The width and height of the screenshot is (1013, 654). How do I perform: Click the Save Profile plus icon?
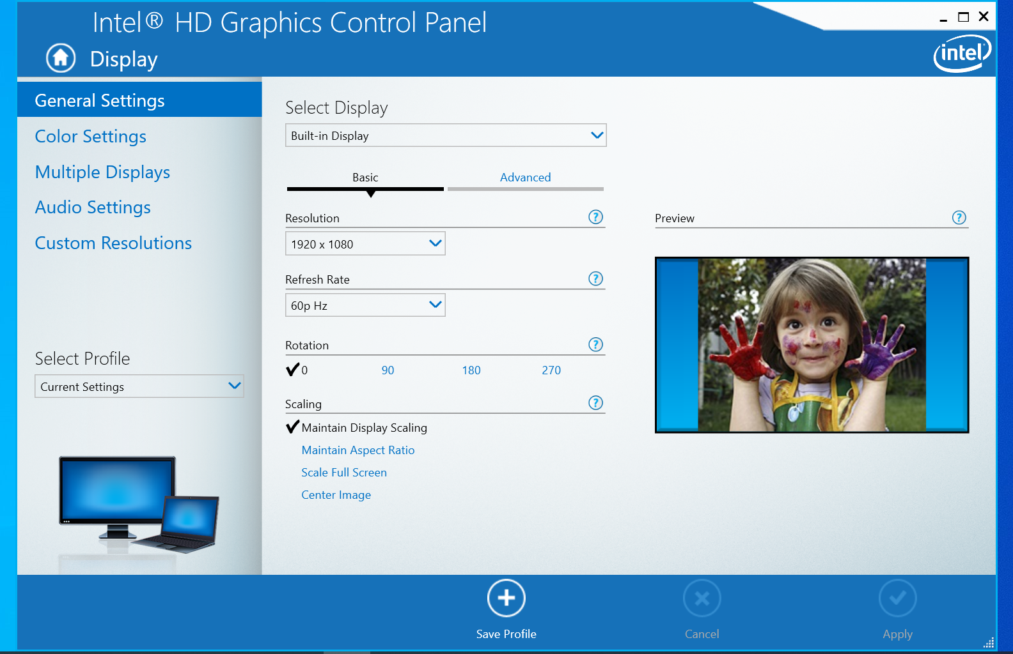[506, 598]
